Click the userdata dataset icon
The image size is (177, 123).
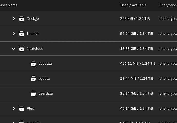coord(33,93)
